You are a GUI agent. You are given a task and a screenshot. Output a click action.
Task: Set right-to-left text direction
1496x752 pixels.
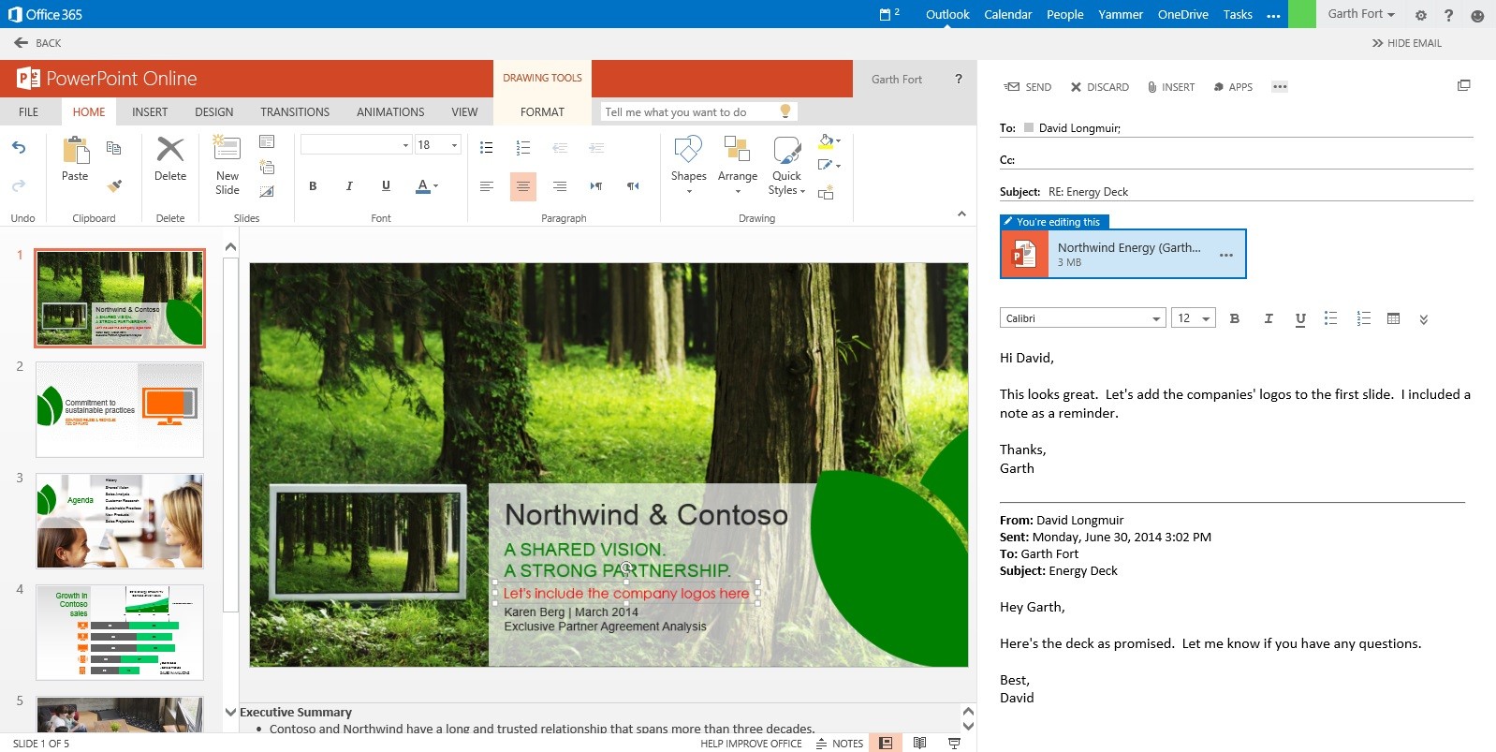pos(633,186)
